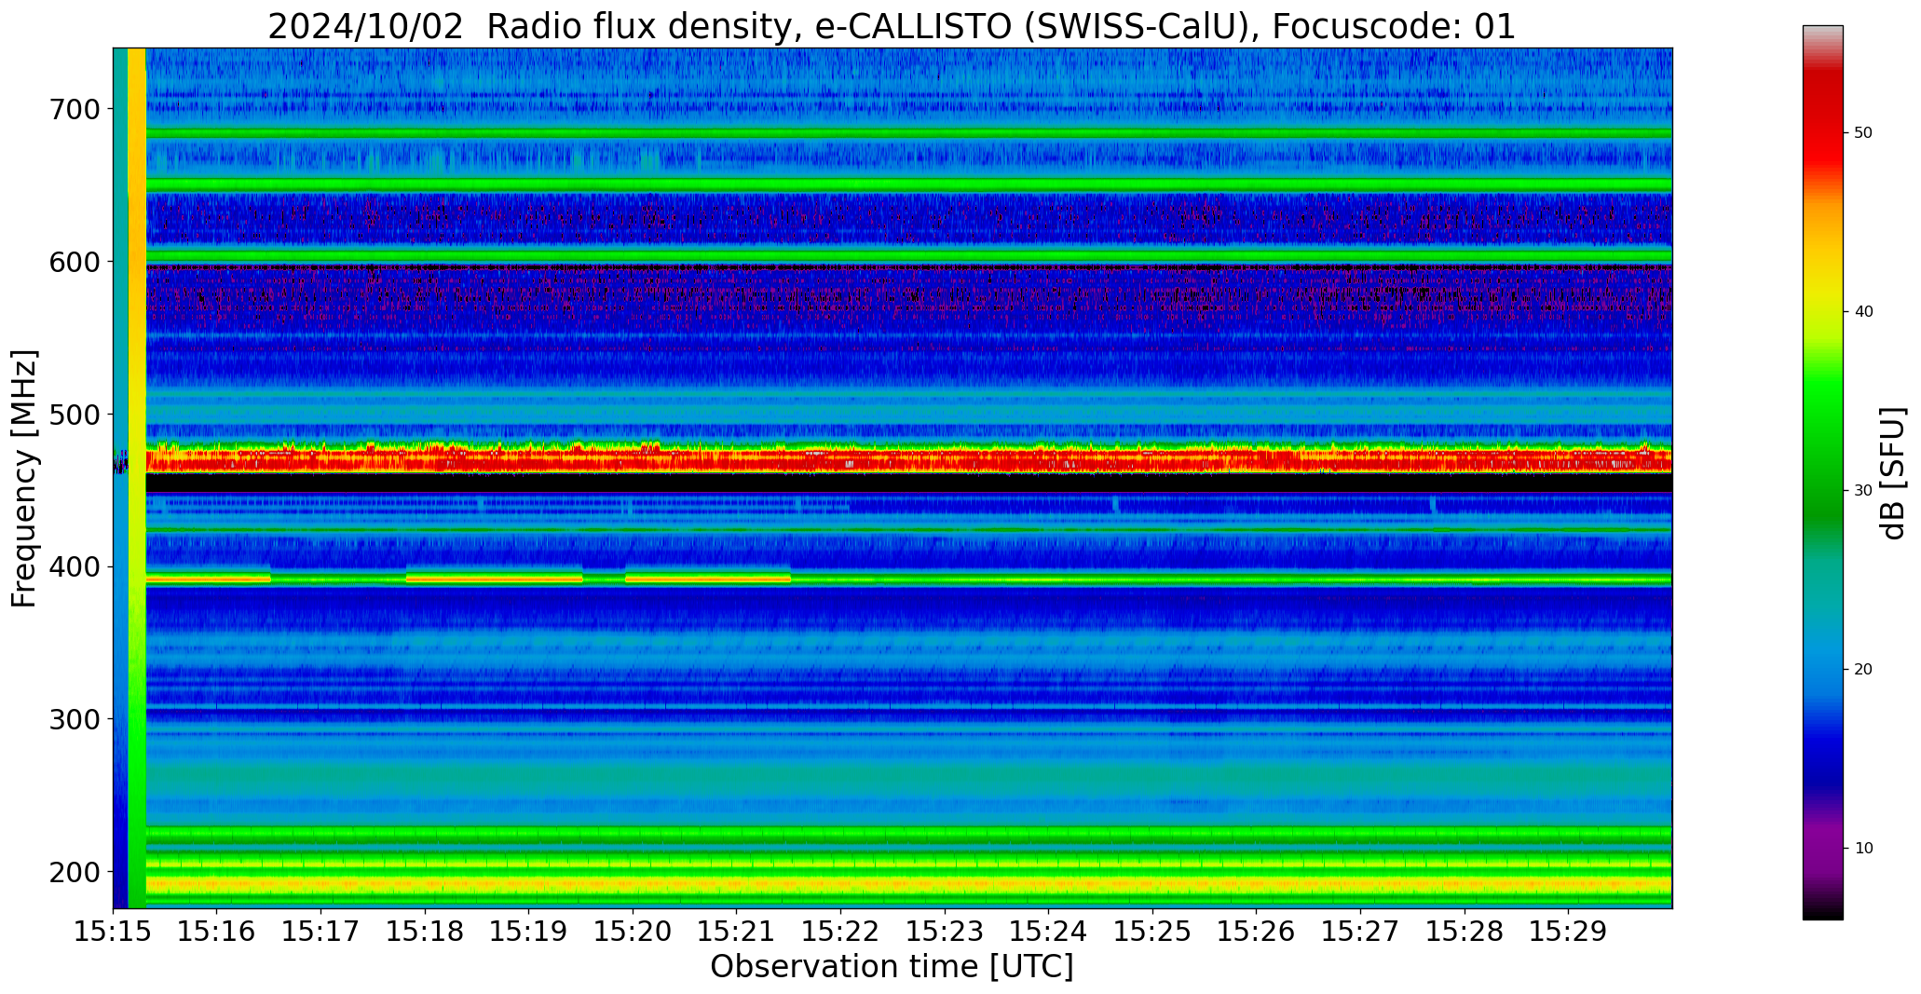Click the colorbar tick label 30
Screen dimensions: 1921x994
pyautogui.click(x=1864, y=490)
